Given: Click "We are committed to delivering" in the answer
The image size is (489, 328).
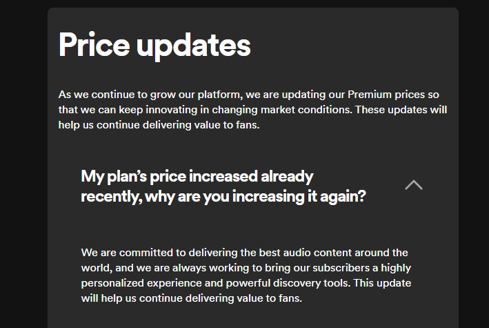Looking at the screenshot, I should (153, 252).
